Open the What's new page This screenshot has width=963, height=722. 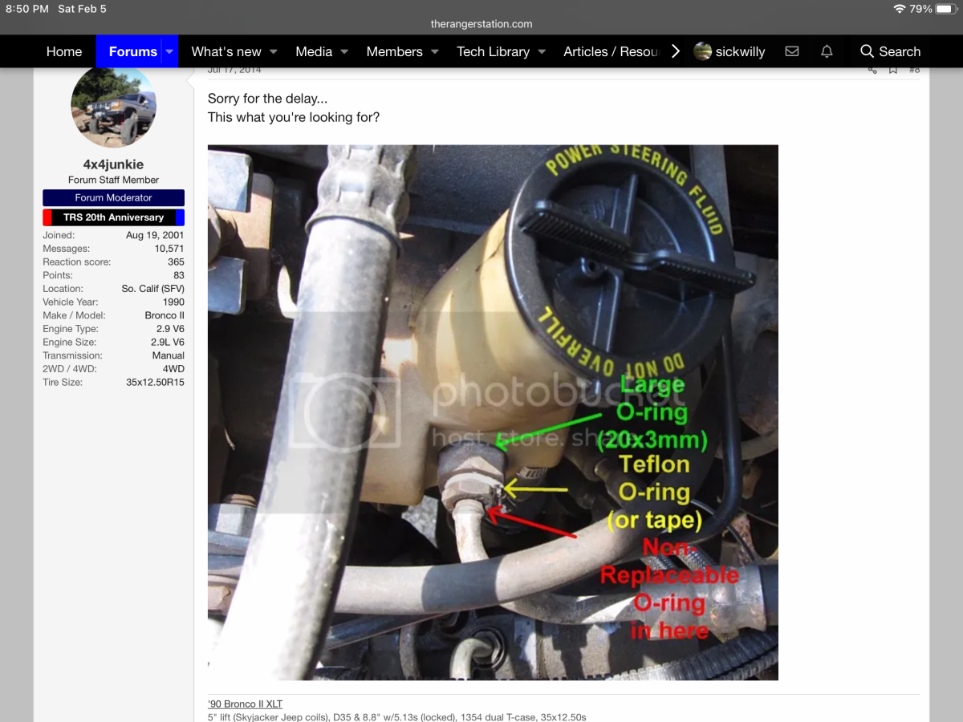point(226,51)
